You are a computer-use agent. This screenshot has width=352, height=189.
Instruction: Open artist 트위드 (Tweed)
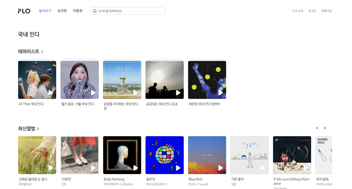(x=198, y=184)
